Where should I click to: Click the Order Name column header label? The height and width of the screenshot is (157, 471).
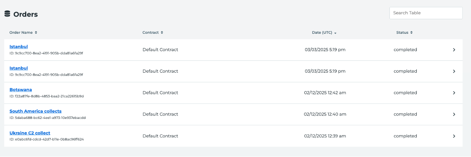tap(21, 33)
